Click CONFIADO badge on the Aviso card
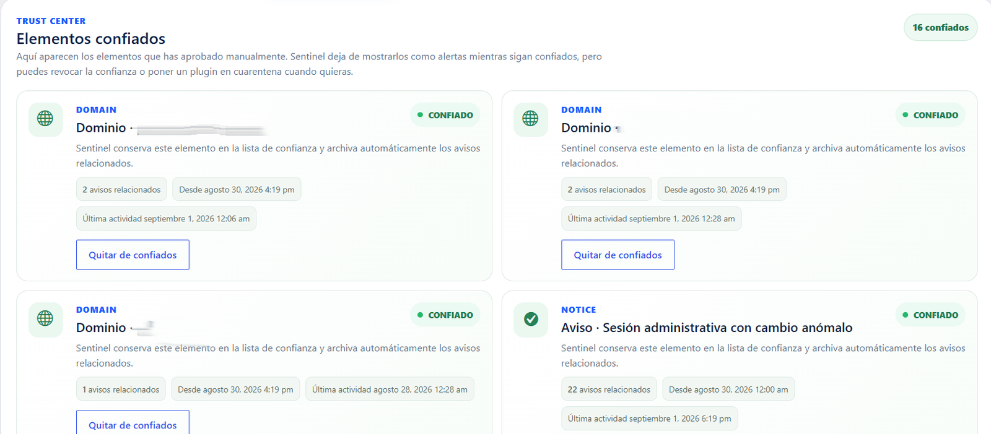The image size is (991, 434). click(930, 315)
